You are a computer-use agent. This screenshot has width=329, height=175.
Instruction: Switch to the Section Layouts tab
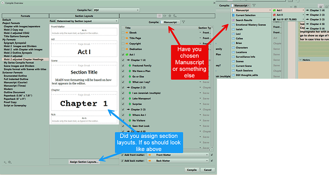point(84,16)
